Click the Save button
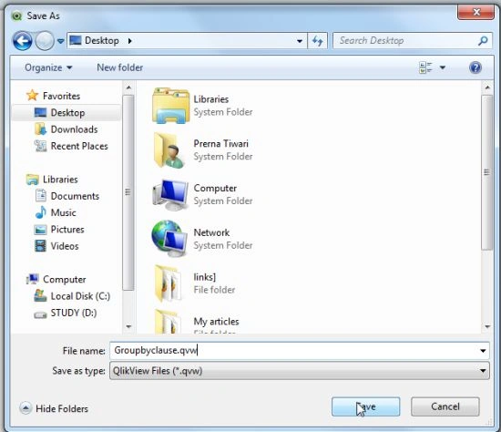501x432 pixels. (x=365, y=406)
